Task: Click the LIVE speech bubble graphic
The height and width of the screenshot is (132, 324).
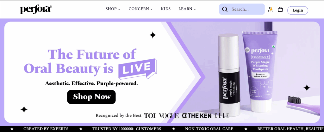Action: pyautogui.click(x=137, y=69)
